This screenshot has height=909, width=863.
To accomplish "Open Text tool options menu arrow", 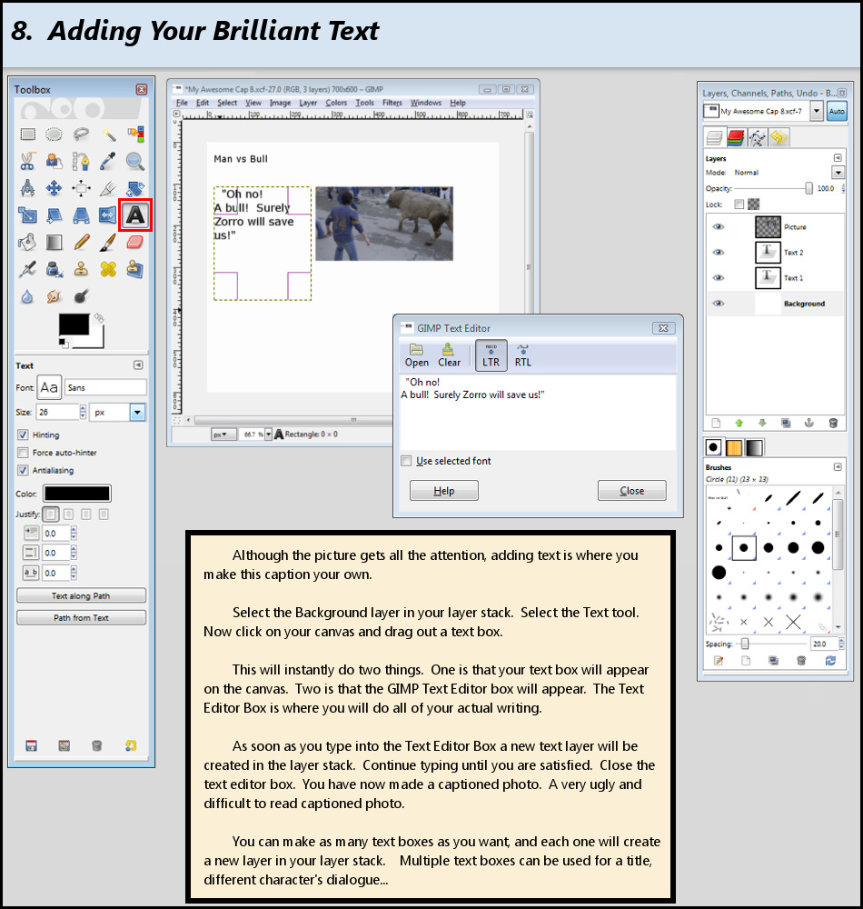I will click(x=138, y=365).
